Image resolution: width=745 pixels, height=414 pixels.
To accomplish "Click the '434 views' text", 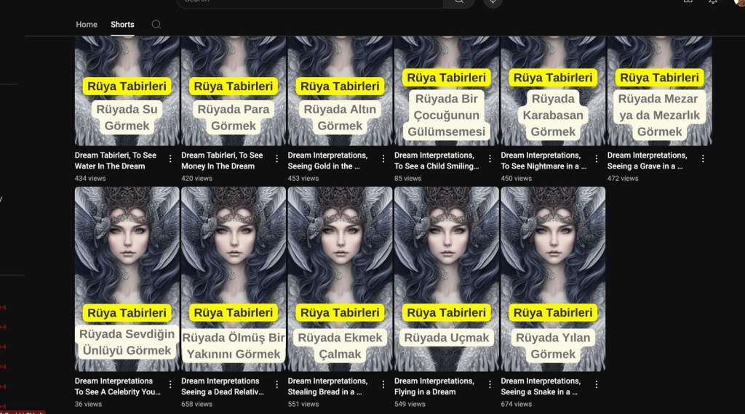I will click(90, 178).
